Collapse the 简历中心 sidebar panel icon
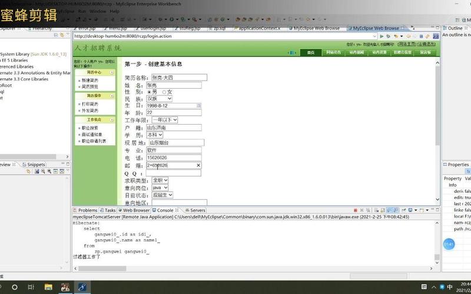 tap(113, 72)
